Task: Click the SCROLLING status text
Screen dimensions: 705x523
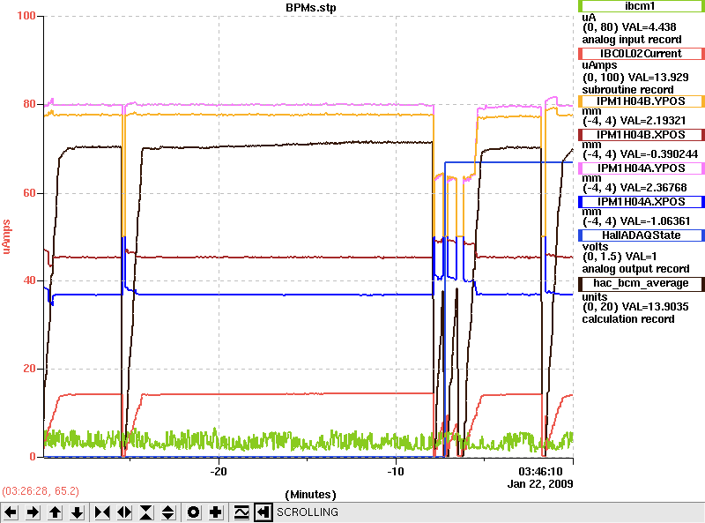Action: pyautogui.click(x=307, y=512)
